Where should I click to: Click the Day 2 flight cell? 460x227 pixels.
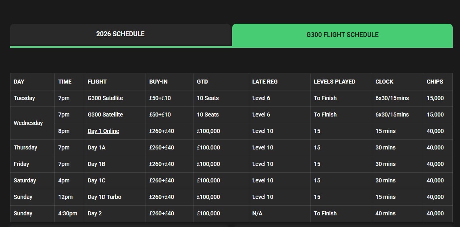click(95, 213)
